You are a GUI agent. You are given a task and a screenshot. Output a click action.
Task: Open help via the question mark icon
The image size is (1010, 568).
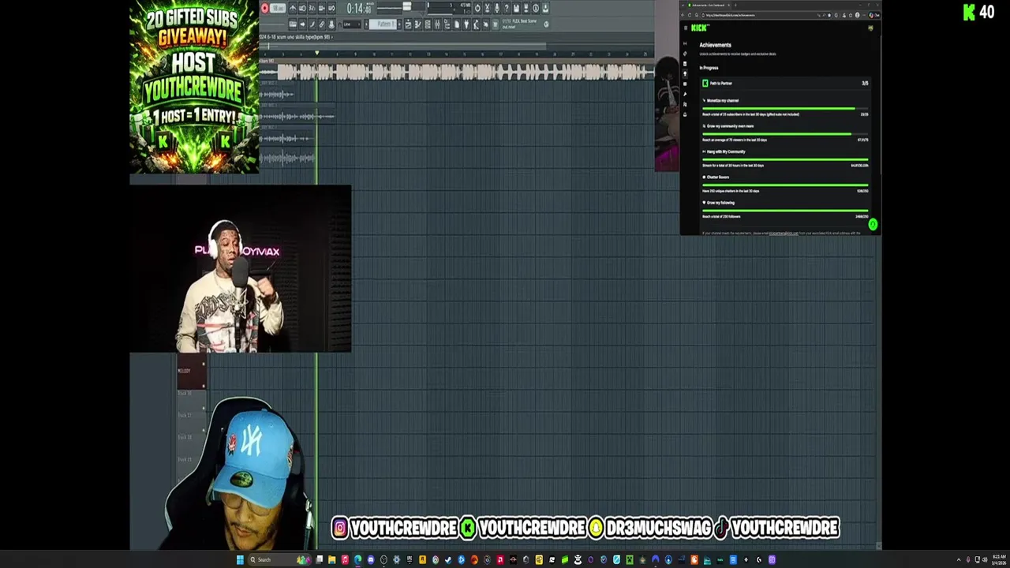point(507,9)
